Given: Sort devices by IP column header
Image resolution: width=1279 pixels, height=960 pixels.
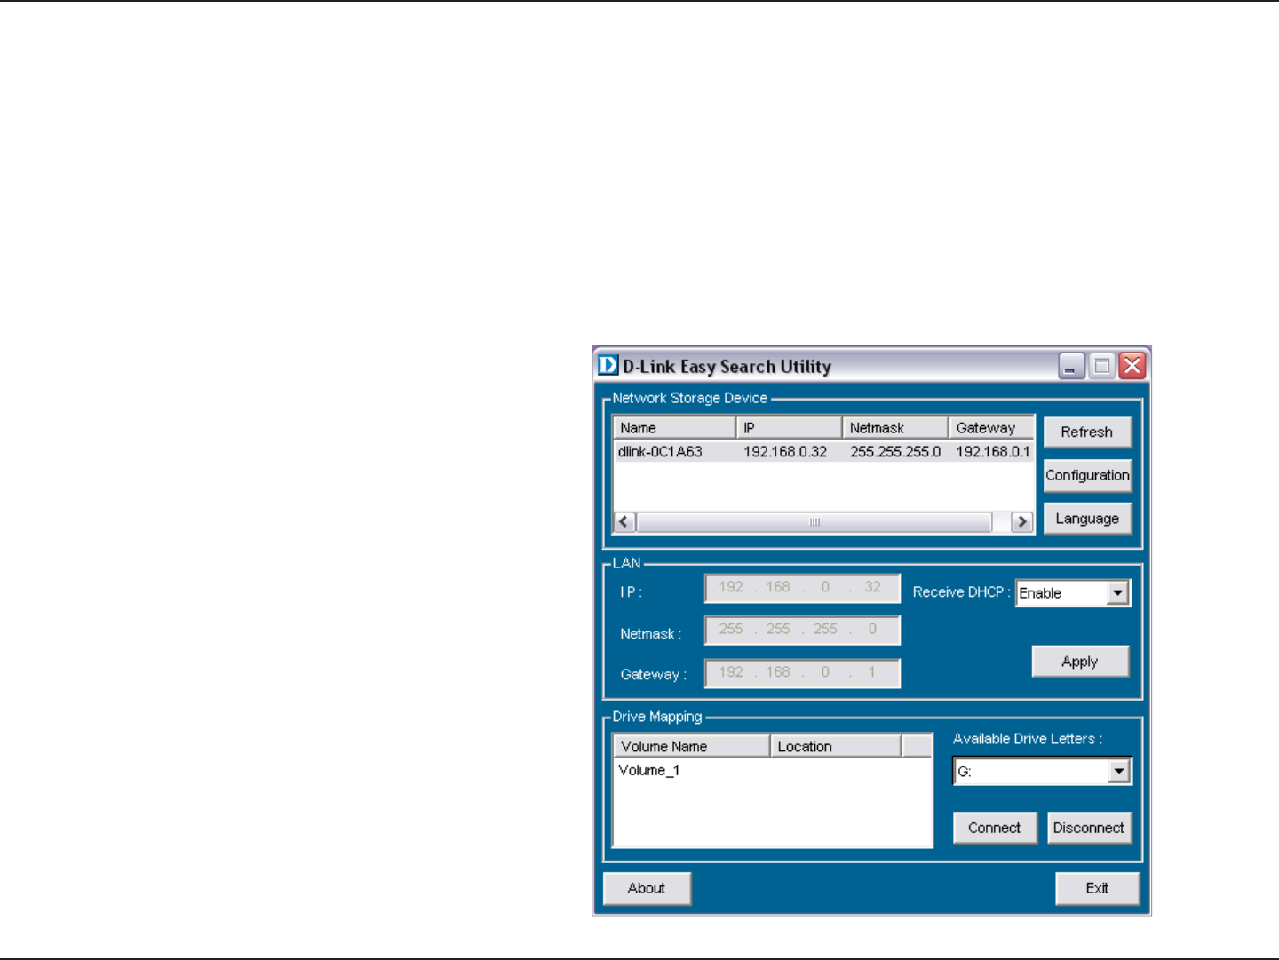Looking at the screenshot, I should tap(790, 428).
